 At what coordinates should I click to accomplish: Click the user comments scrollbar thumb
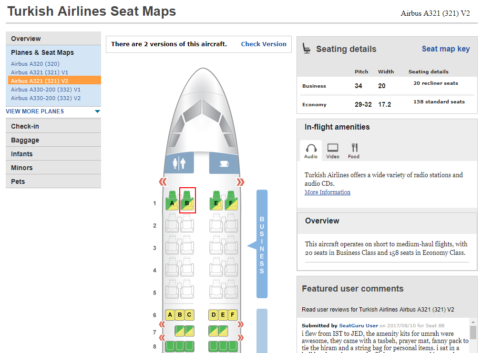point(473,333)
